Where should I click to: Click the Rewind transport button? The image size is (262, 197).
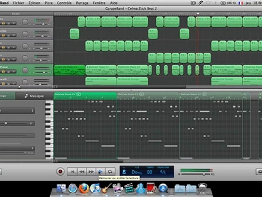pos(82,172)
